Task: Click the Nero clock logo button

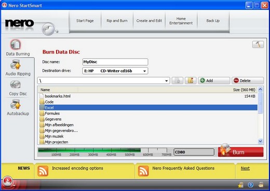Action: coord(48,29)
